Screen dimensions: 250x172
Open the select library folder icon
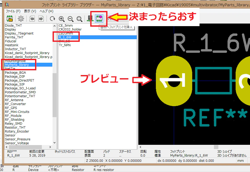(x=10, y=19)
